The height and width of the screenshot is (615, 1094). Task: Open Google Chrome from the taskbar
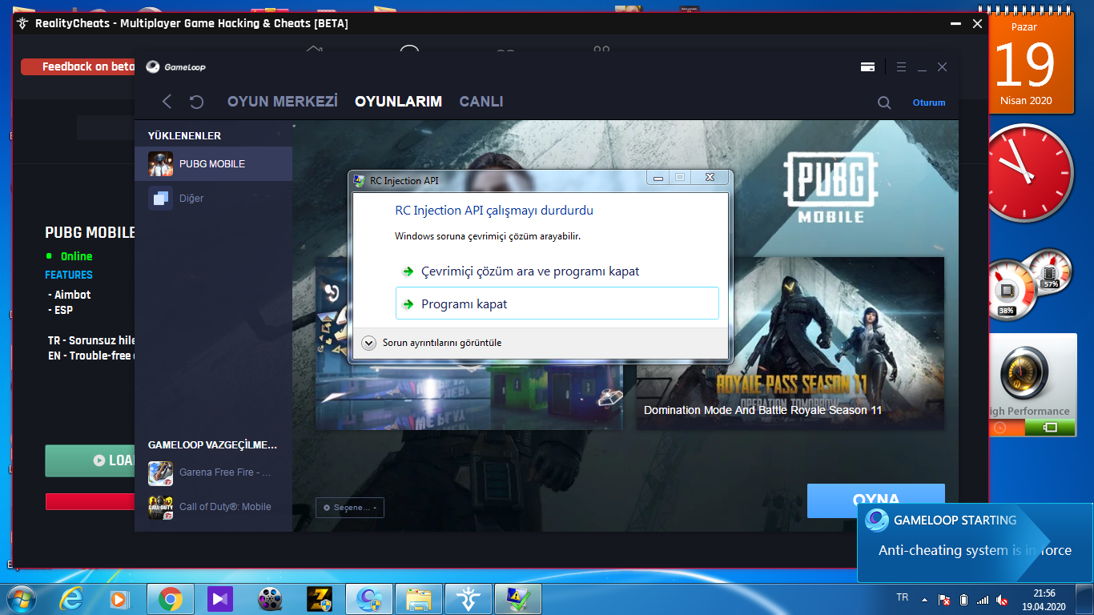[170, 598]
